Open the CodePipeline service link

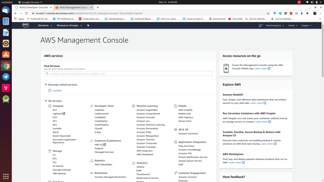(x=102, y=125)
